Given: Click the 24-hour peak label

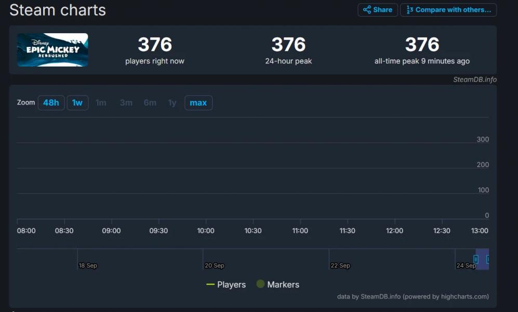Looking at the screenshot, I should coord(288,61).
